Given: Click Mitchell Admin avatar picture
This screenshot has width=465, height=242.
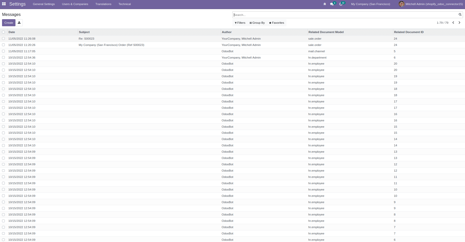Looking at the screenshot, I should point(401,4).
